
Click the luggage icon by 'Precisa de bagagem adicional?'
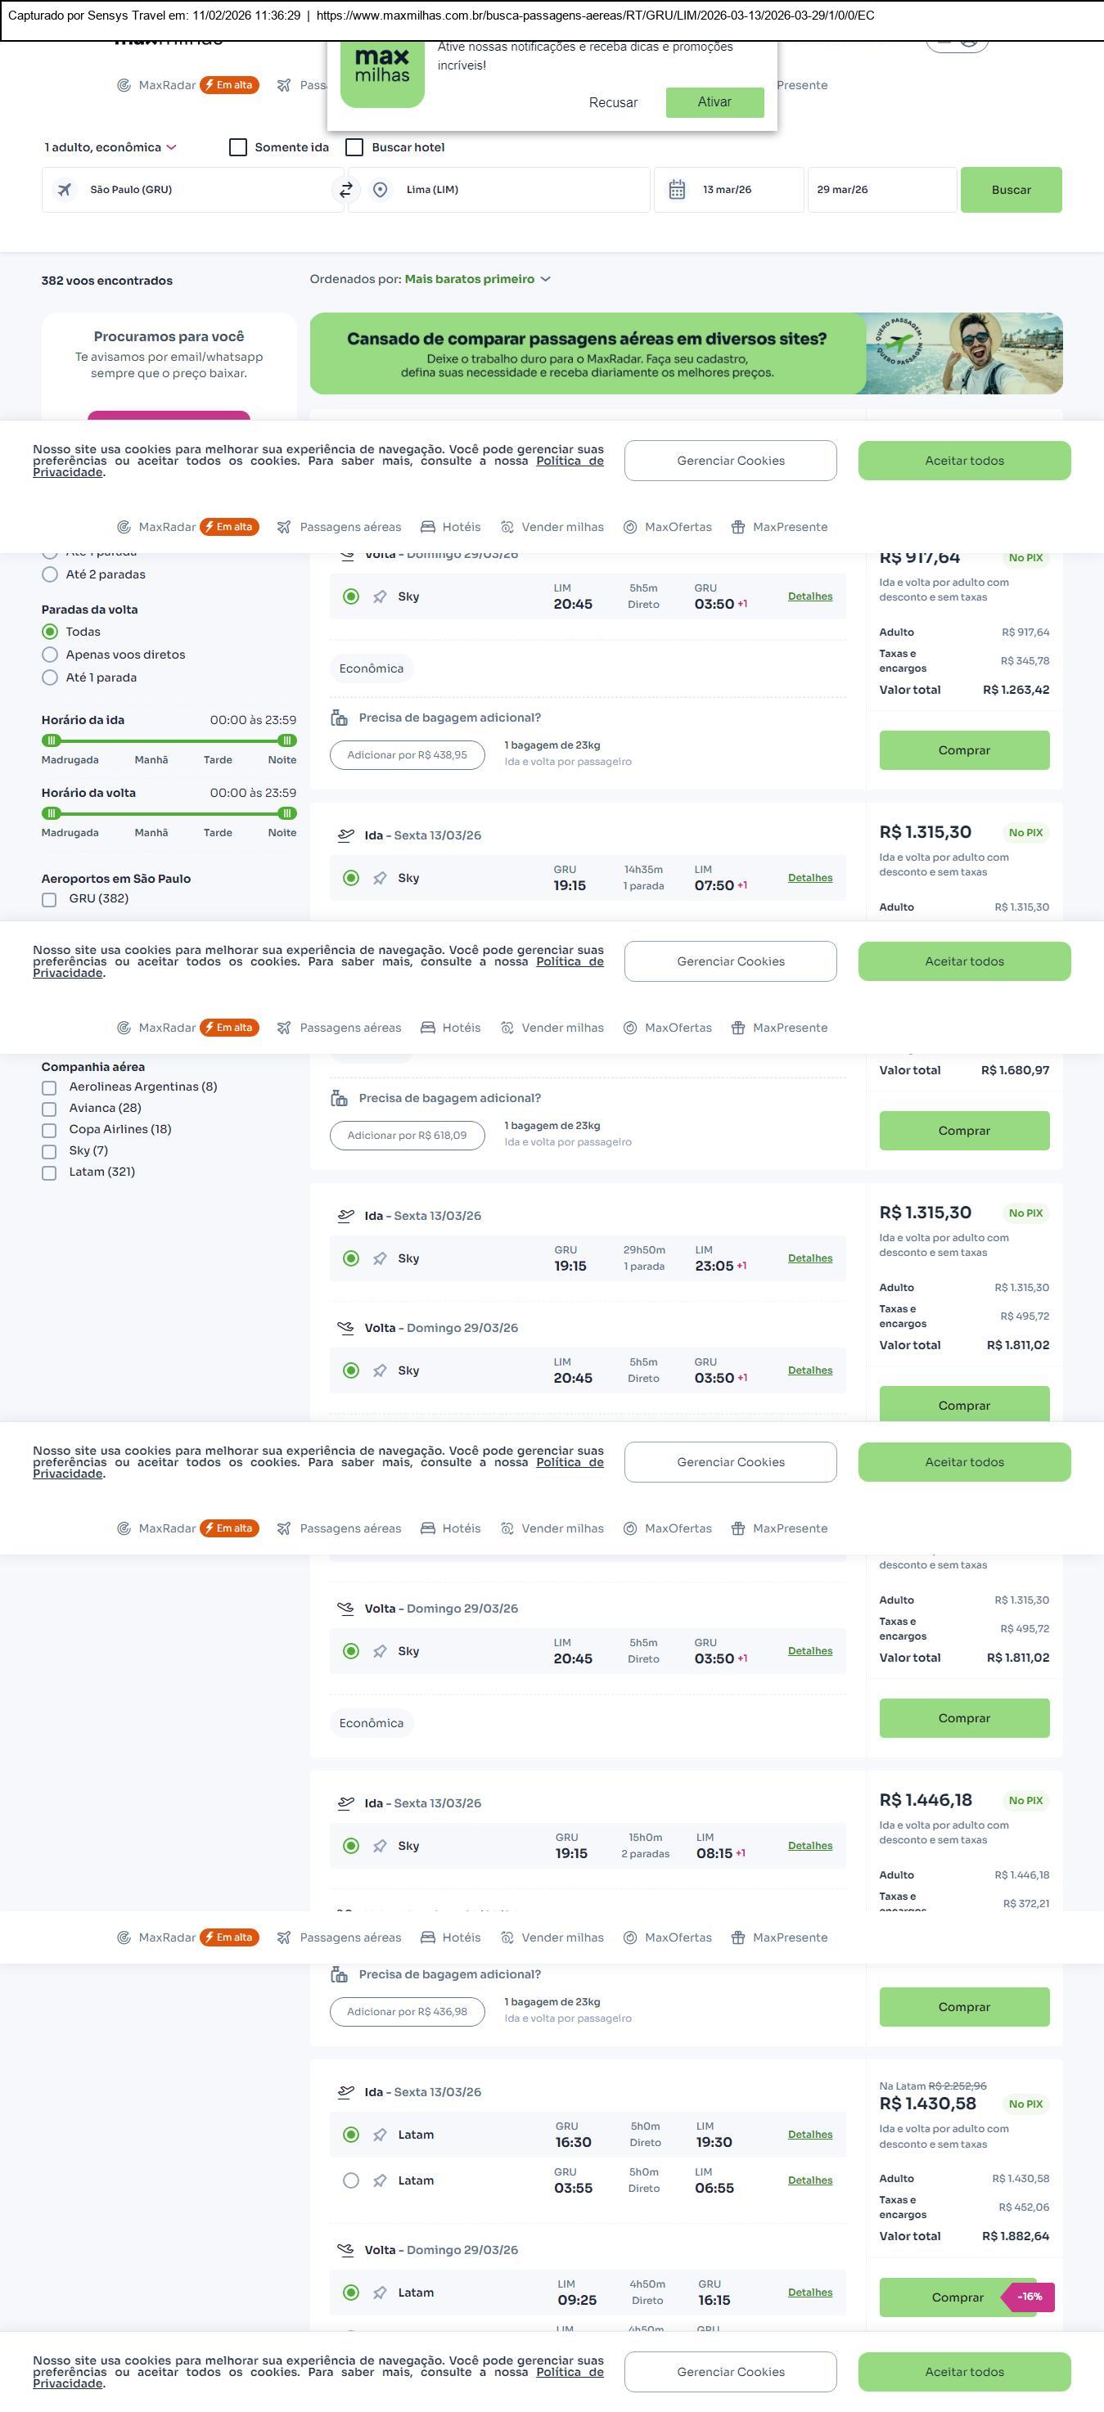click(x=339, y=718)
